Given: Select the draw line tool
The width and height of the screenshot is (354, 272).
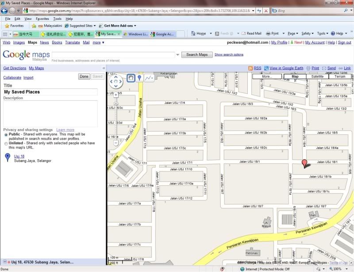Looking at the screenshot, I should [149, 78].
